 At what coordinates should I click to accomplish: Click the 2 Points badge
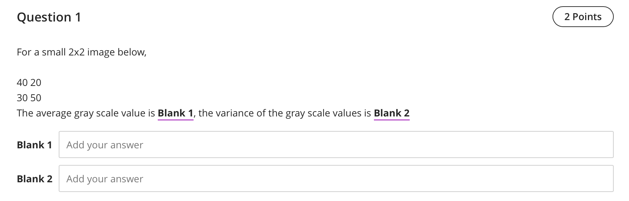[x=583, y=17]
